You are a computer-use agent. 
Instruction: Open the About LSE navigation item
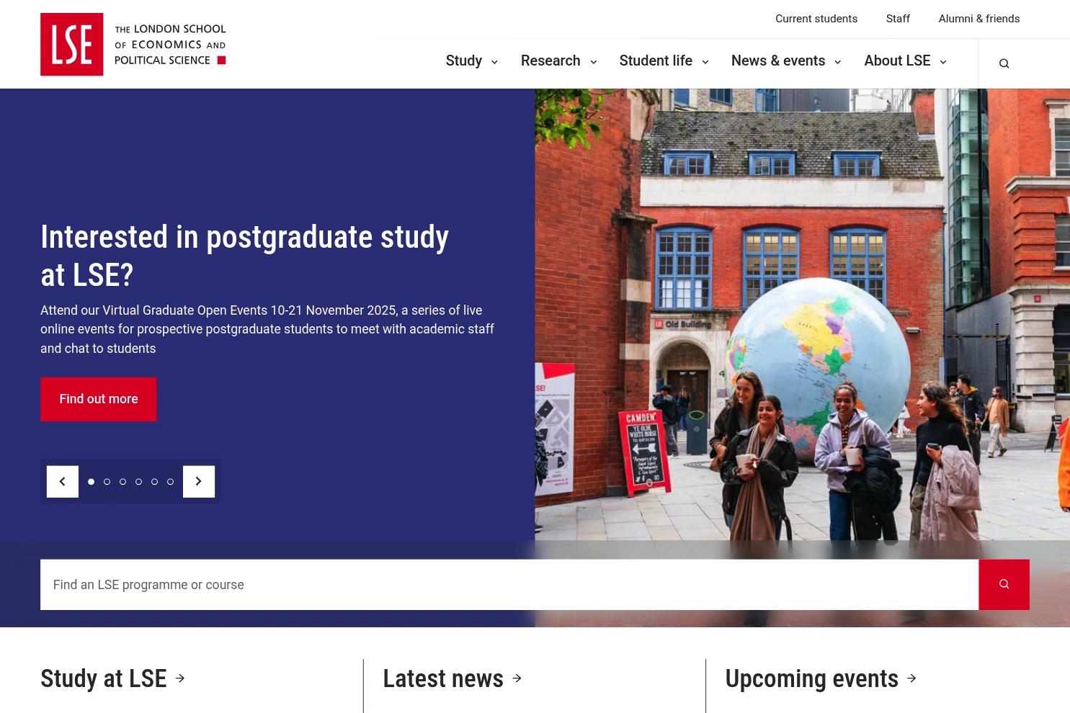point(897,60)
